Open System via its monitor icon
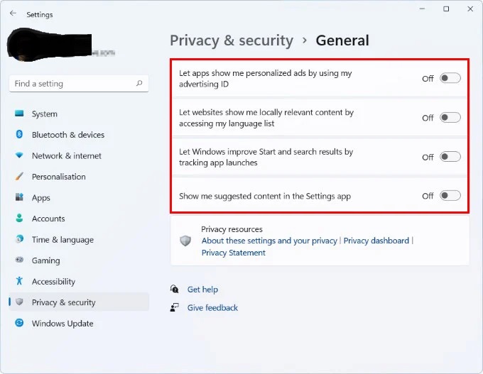The width and height of the screenshot is (483, 374). pyautogui.click(x=19, y=114)
